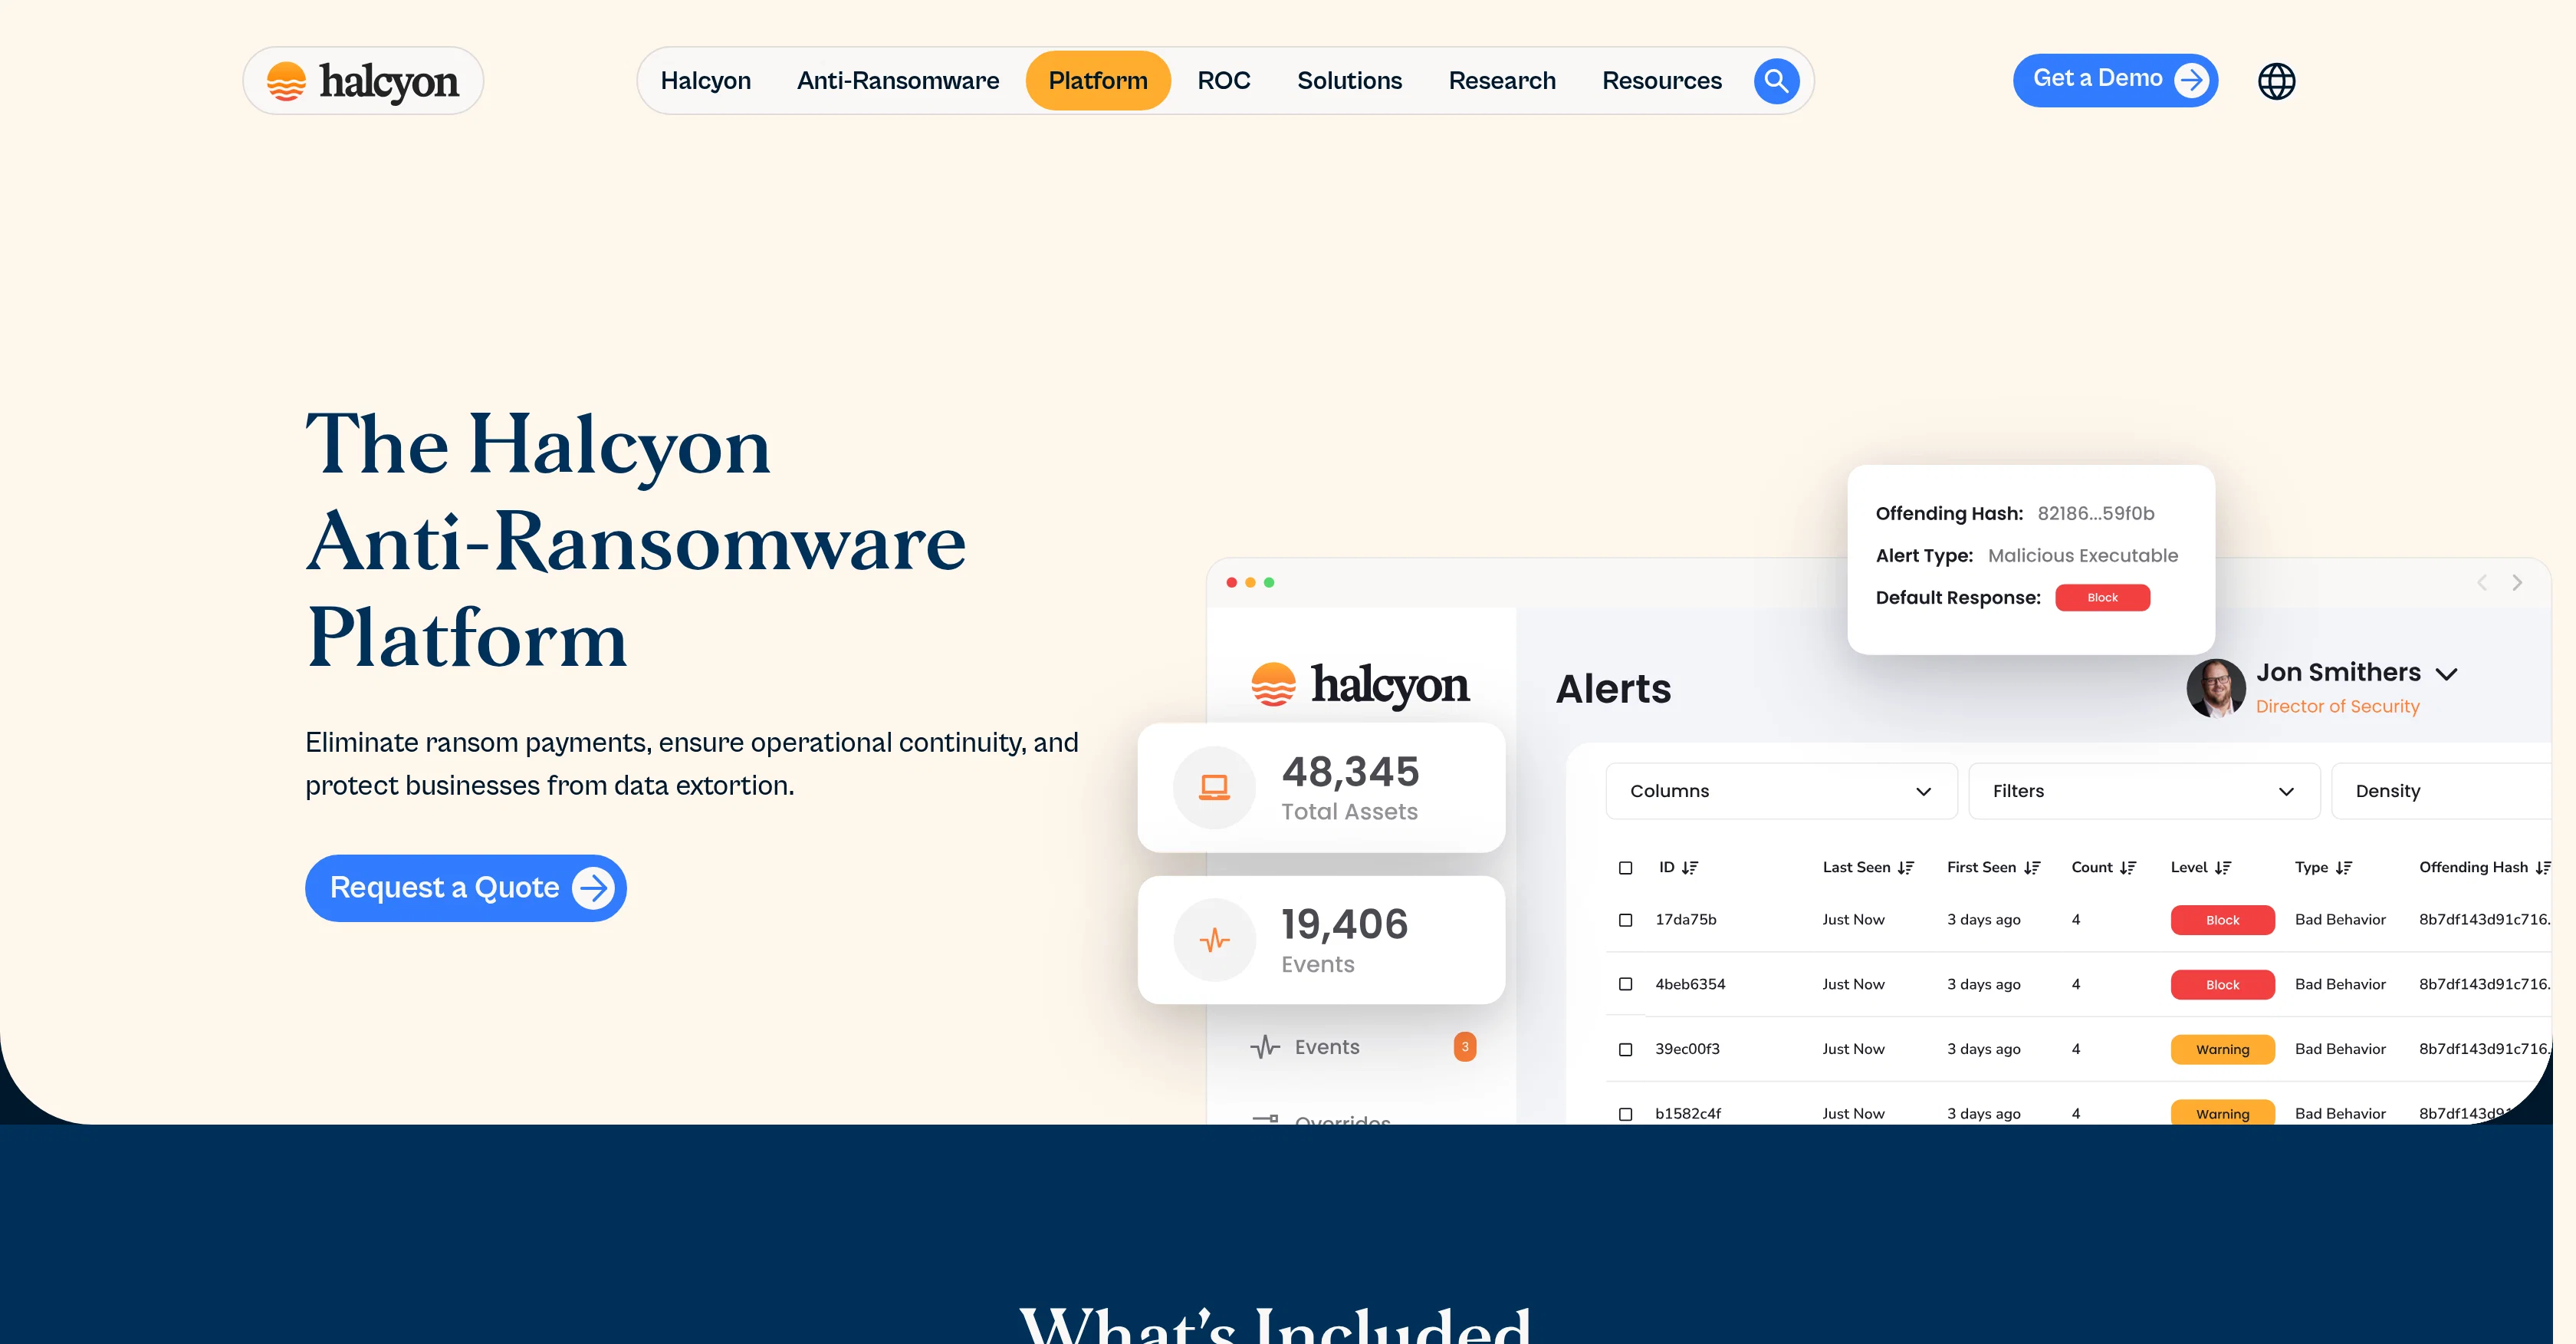Open the Density dropdown
Image resolution: width=2576 pixels, height=1344 pixels.
[x=2441, y=792]
